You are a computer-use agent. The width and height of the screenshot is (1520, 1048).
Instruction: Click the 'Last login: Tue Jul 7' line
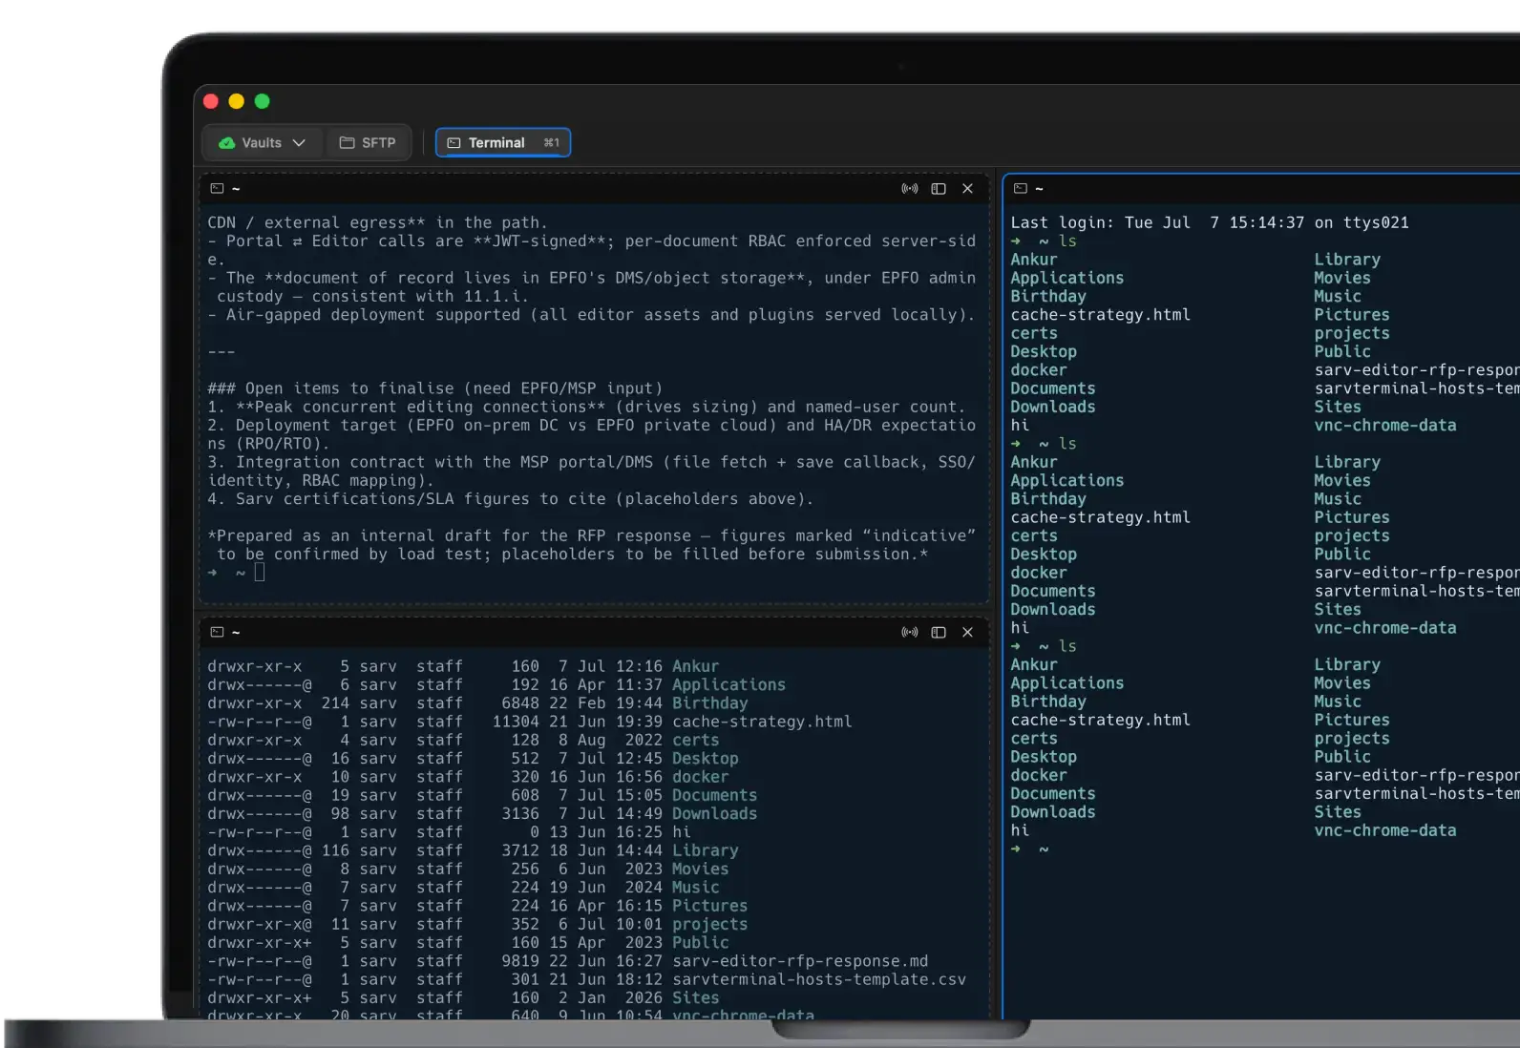(1210, 223)
